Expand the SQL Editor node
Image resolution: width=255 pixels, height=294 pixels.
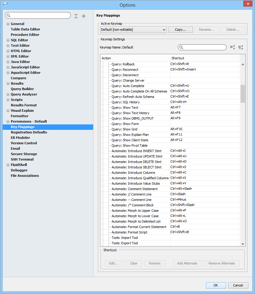pyautogui.click(x=8, y=40)
